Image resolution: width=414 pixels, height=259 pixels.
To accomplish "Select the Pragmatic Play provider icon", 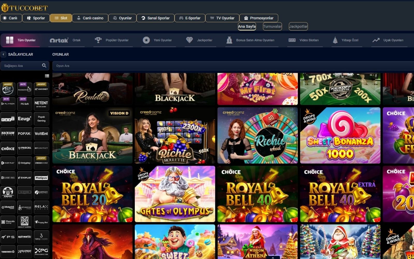I will 25,89.
